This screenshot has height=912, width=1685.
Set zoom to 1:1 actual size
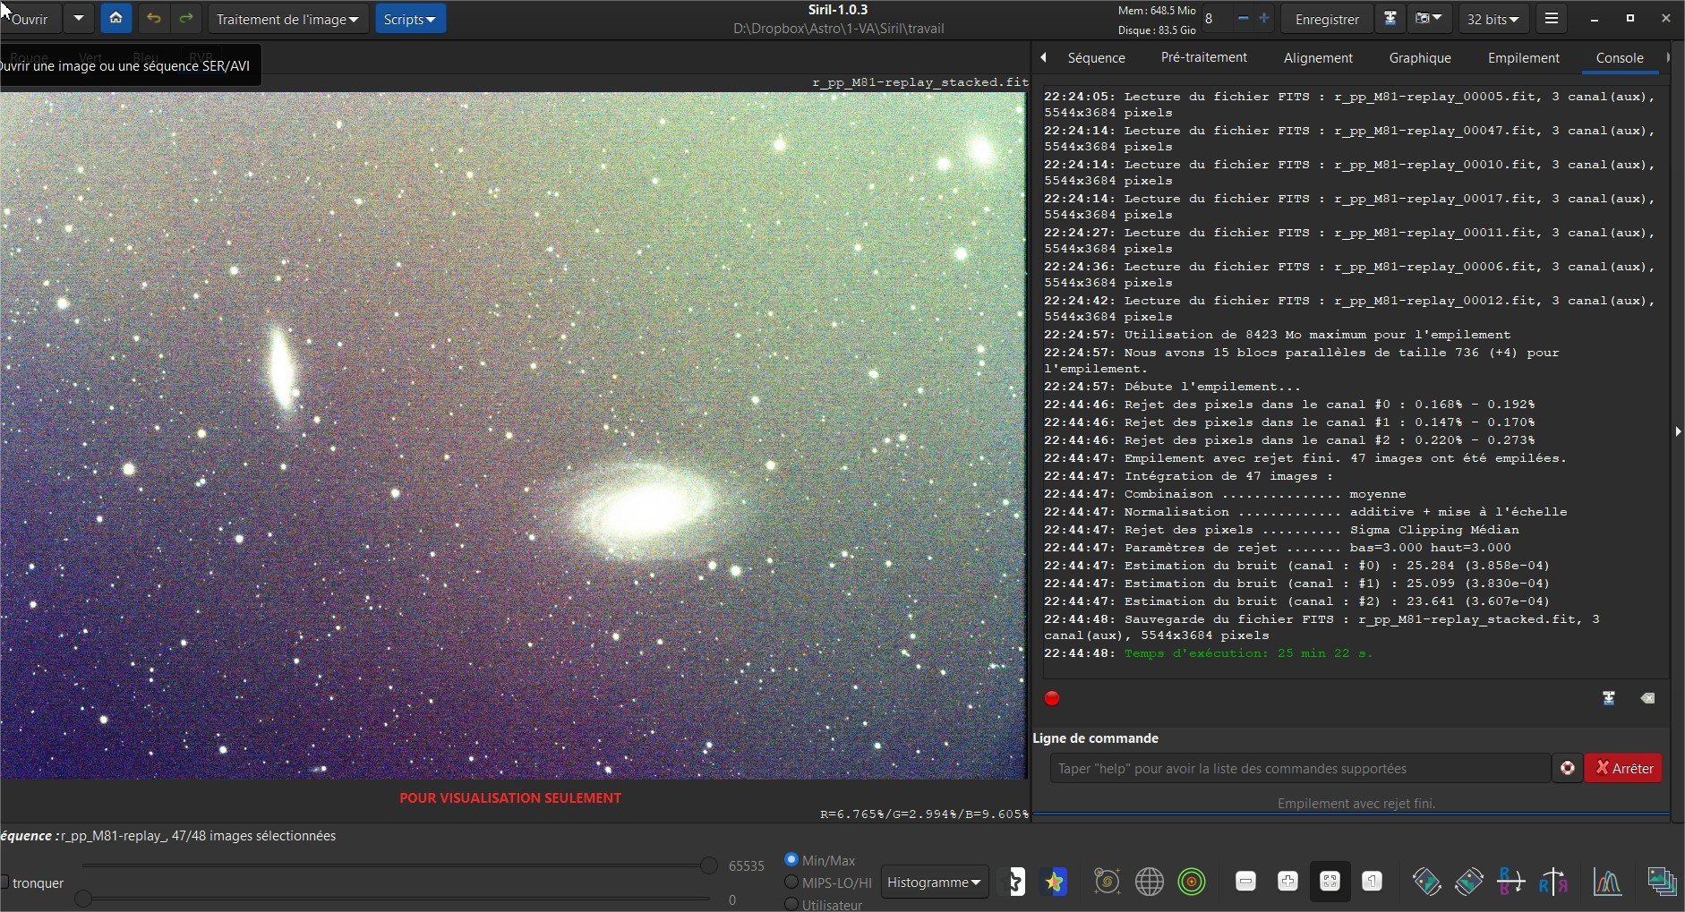coord(1372,882)
